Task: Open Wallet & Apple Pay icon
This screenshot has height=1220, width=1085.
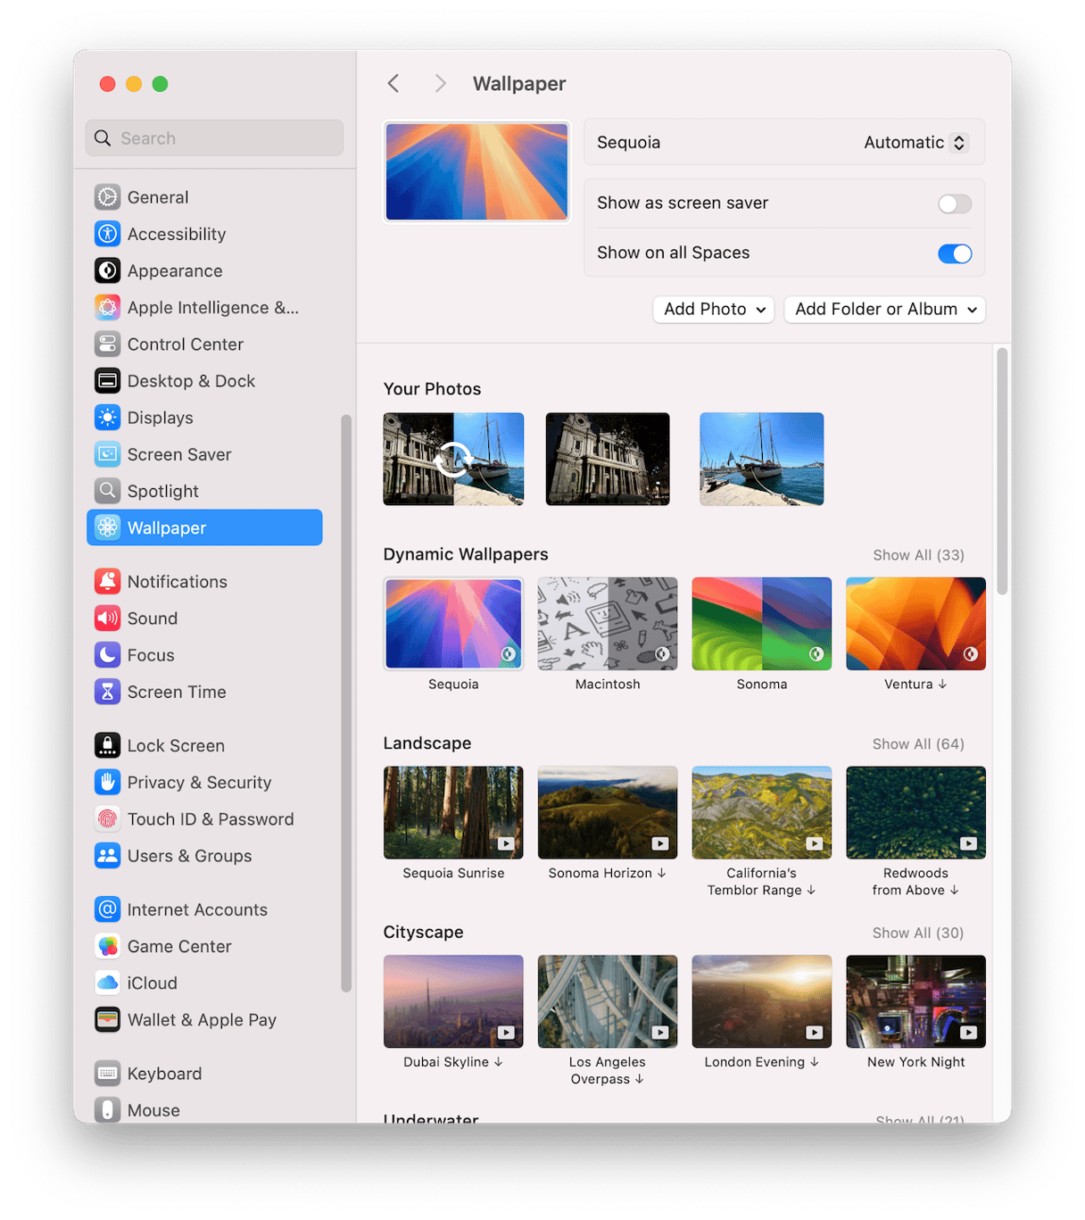Action: click(x=107, y=1020)
